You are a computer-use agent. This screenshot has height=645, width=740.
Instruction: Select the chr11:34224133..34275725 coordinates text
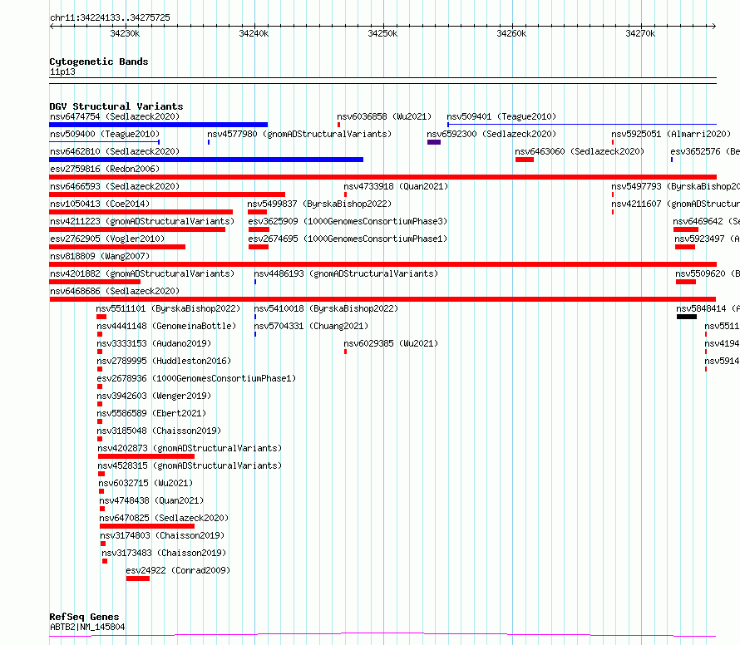(x=110, y=18)
